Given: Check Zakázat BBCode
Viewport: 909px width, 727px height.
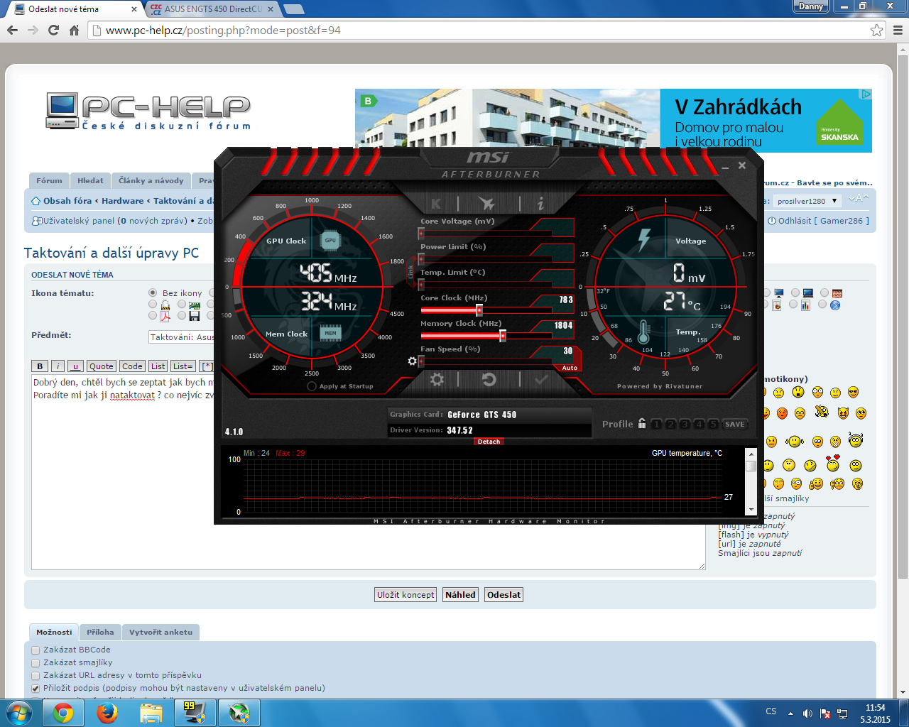Looking at the screenshot, I should 36,650.
